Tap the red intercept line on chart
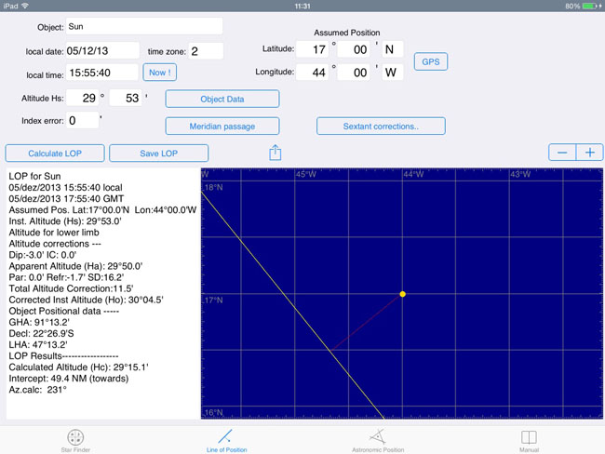Screen dimensions: 605x454 click(367, 322)
